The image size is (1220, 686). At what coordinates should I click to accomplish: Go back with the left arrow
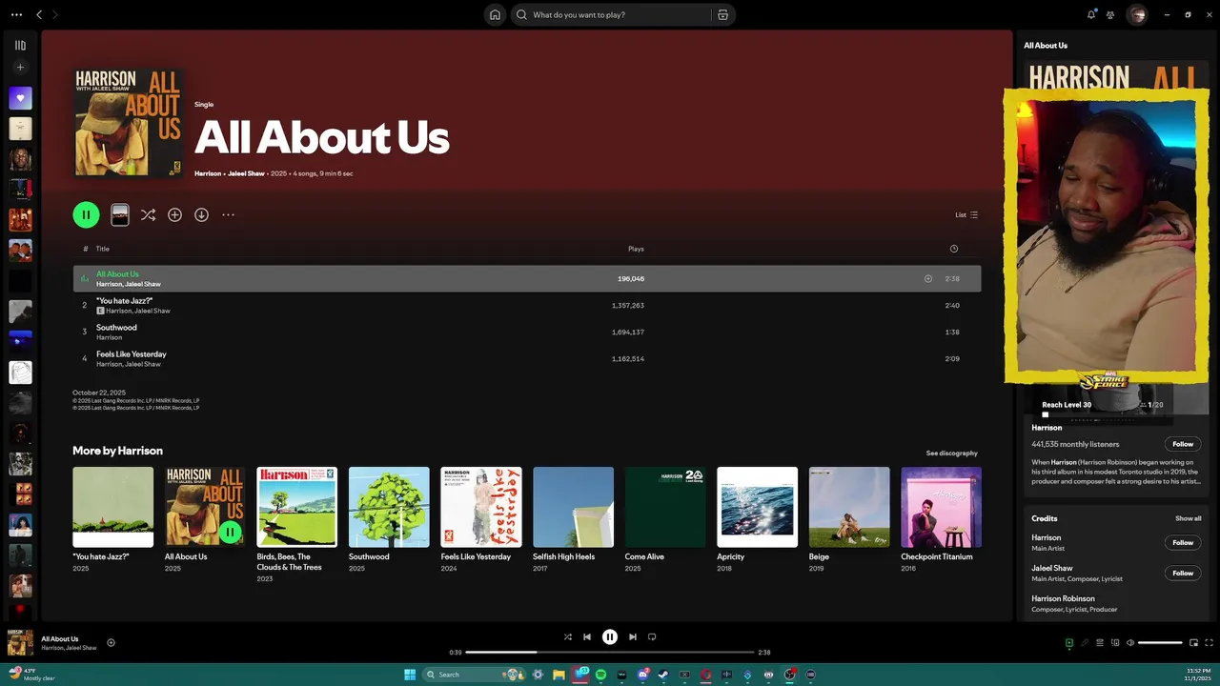tap(39, 14)
